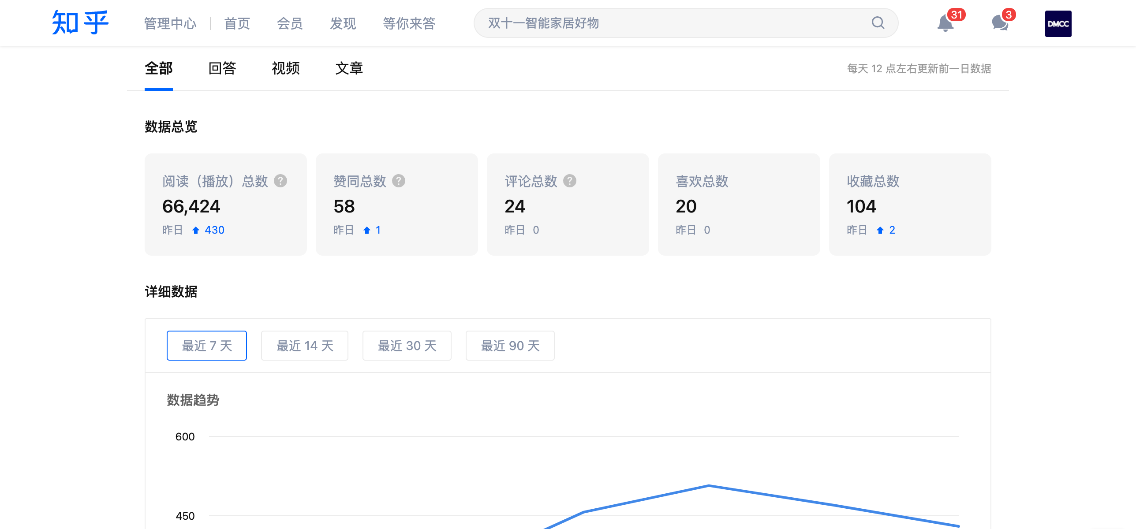Open the DMCC profile avatar
Viewport: 1136px width, 529px height.
coord(1058,23)
